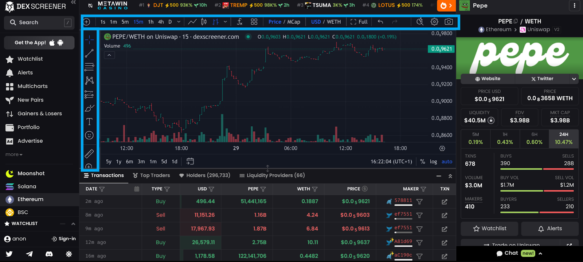Image resolution: width=583 pixels, height=262 pixels.
Task: Open transaction link for 496.44 buy row
Action: [x=445, y=202]
